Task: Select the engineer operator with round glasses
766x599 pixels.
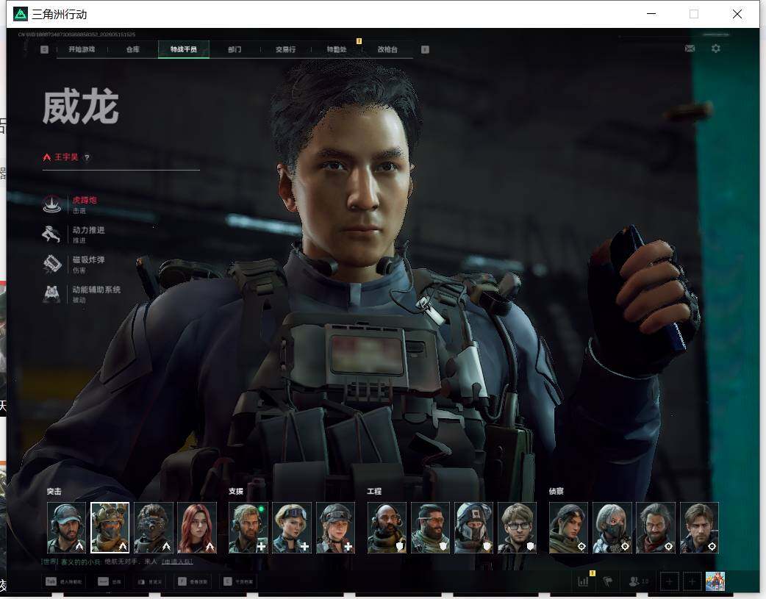Action: 518,528
